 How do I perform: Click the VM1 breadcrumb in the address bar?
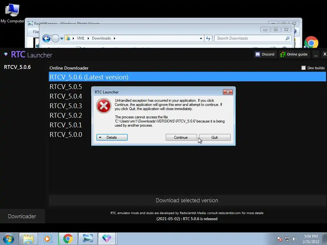pyautogui.click(x=80, y=38)
